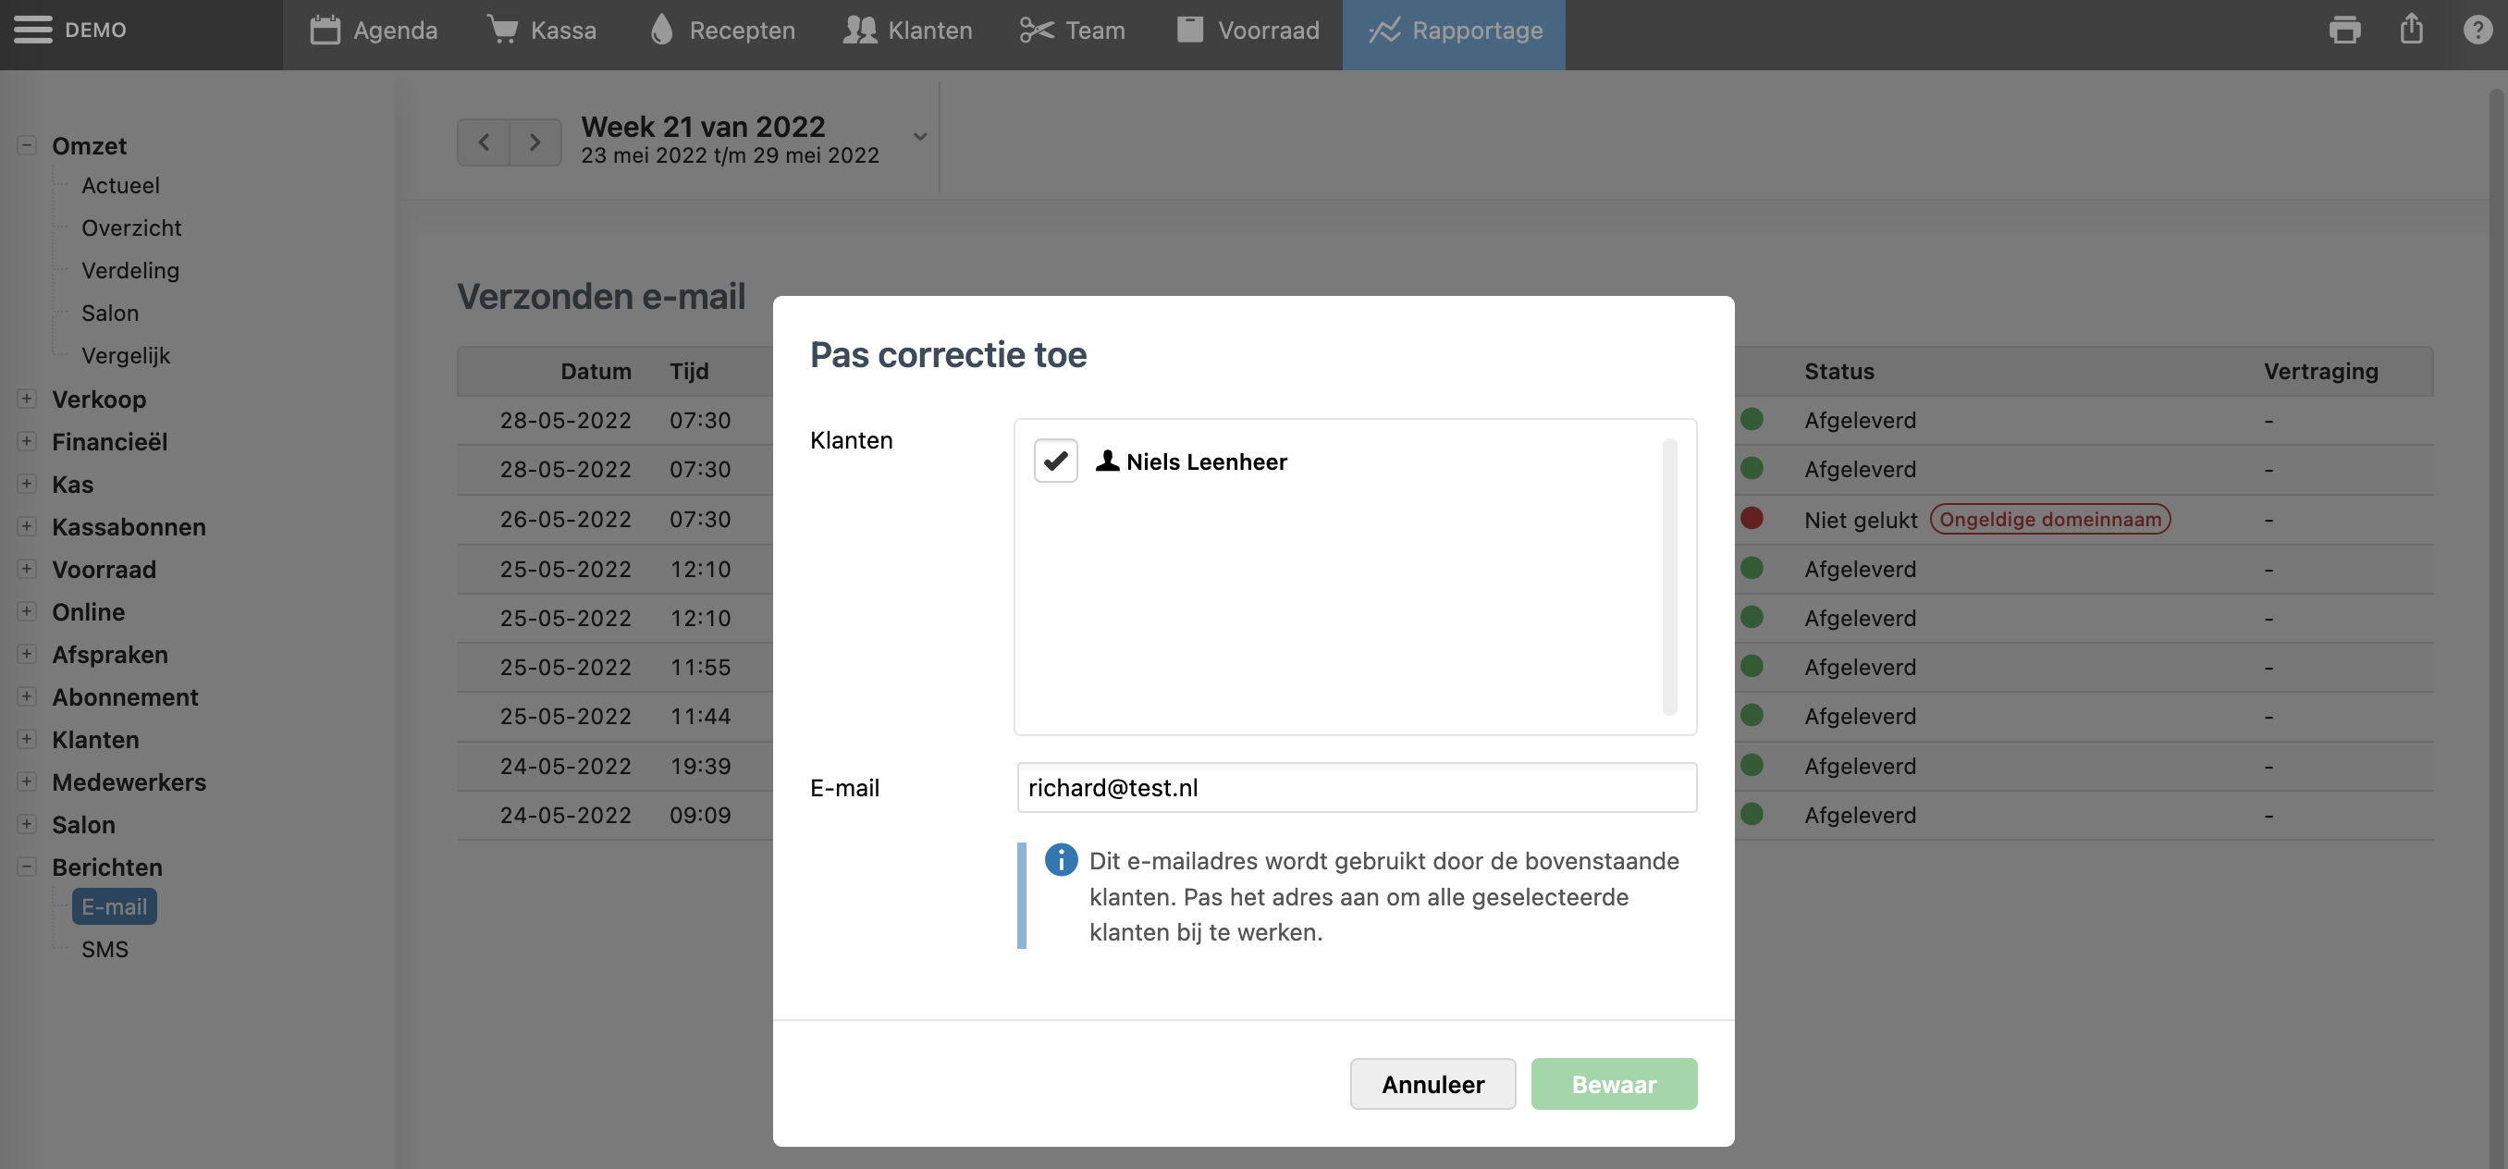Open the hamburger menu next to DEMO
The height and width of the screenshot is (1169, 2508).
pos(33,31)
